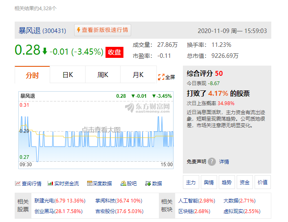The height and width of the screenshot is (222, 288).
Task: Open the 价值 analysis tab
Action: (263, 182)
